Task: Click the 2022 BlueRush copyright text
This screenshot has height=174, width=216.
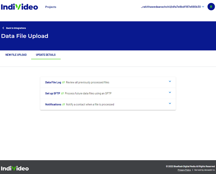Action: point(190,166)
